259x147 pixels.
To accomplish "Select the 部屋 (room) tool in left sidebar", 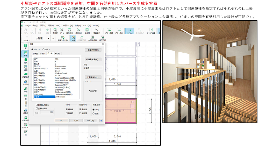I will (x=26, y=54).
